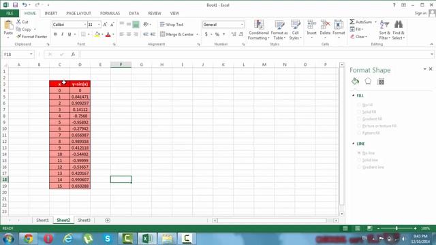The width and height of the screenshot is (436, 245).
Task: Toggle Italic formatting
Action: pyautogui.click(x=62, y=34)
